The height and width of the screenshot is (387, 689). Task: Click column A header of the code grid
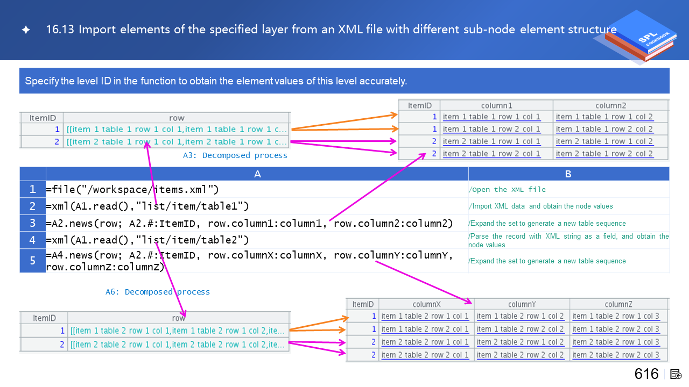pos(257,174)
